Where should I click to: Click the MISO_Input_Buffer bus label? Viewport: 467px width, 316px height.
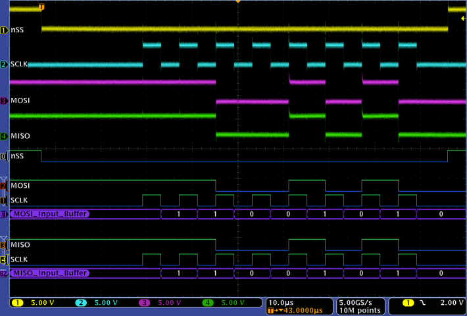coord(50,273)
